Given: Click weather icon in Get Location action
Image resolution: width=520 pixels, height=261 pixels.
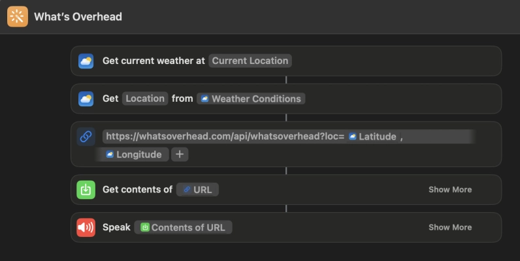Looking at the screenshot, I should pos(86,99).
